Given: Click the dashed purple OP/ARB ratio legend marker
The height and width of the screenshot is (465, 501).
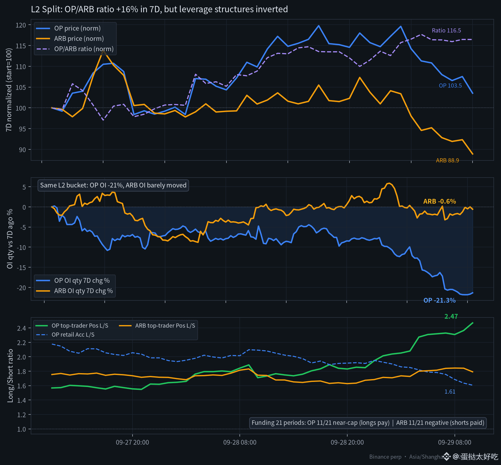Looking at the screenshot, I should coord(43,49).
